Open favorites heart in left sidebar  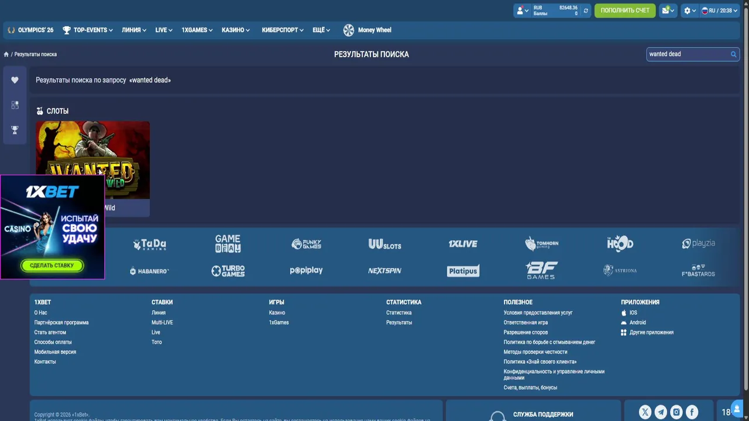[15, 80]
